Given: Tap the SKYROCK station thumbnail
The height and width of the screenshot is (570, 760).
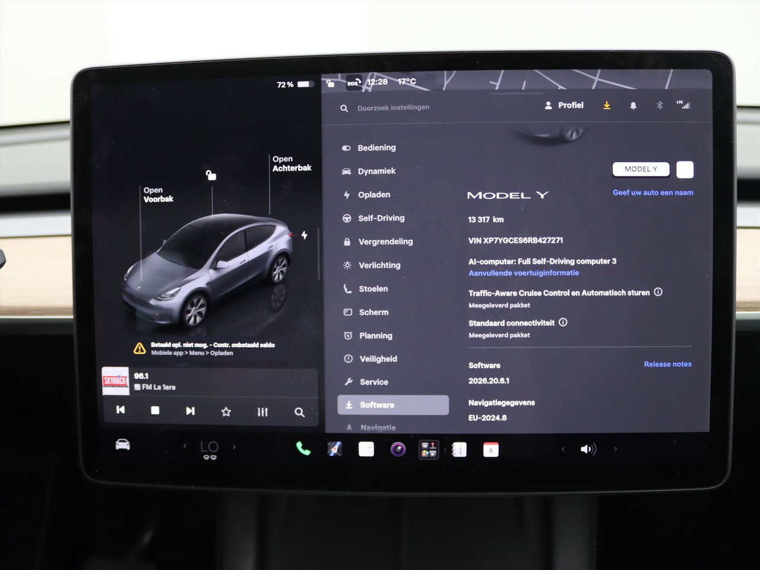Looking at the screenshot, I should 116,381.
